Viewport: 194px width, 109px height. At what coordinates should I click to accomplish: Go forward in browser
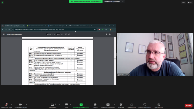click(x=6, y=30)
